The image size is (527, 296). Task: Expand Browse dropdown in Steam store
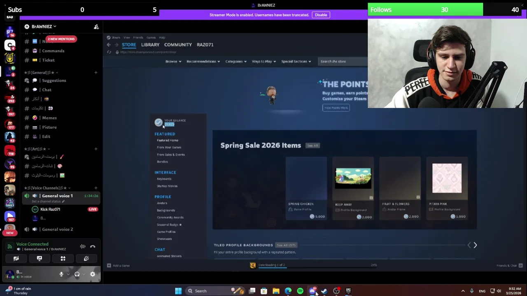173,61
